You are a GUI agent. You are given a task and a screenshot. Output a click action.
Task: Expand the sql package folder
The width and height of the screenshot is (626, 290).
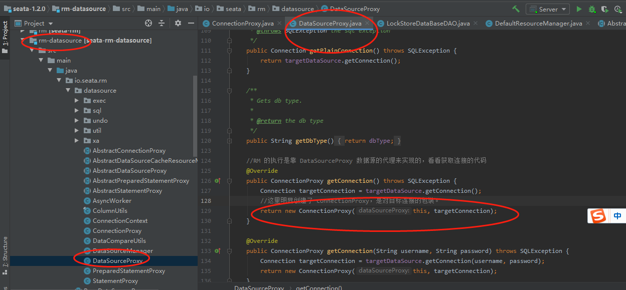click(x=77, y=110)
